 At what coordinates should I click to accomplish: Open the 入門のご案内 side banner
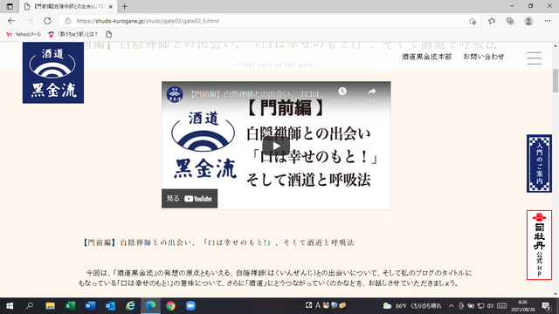coord(539,164)
